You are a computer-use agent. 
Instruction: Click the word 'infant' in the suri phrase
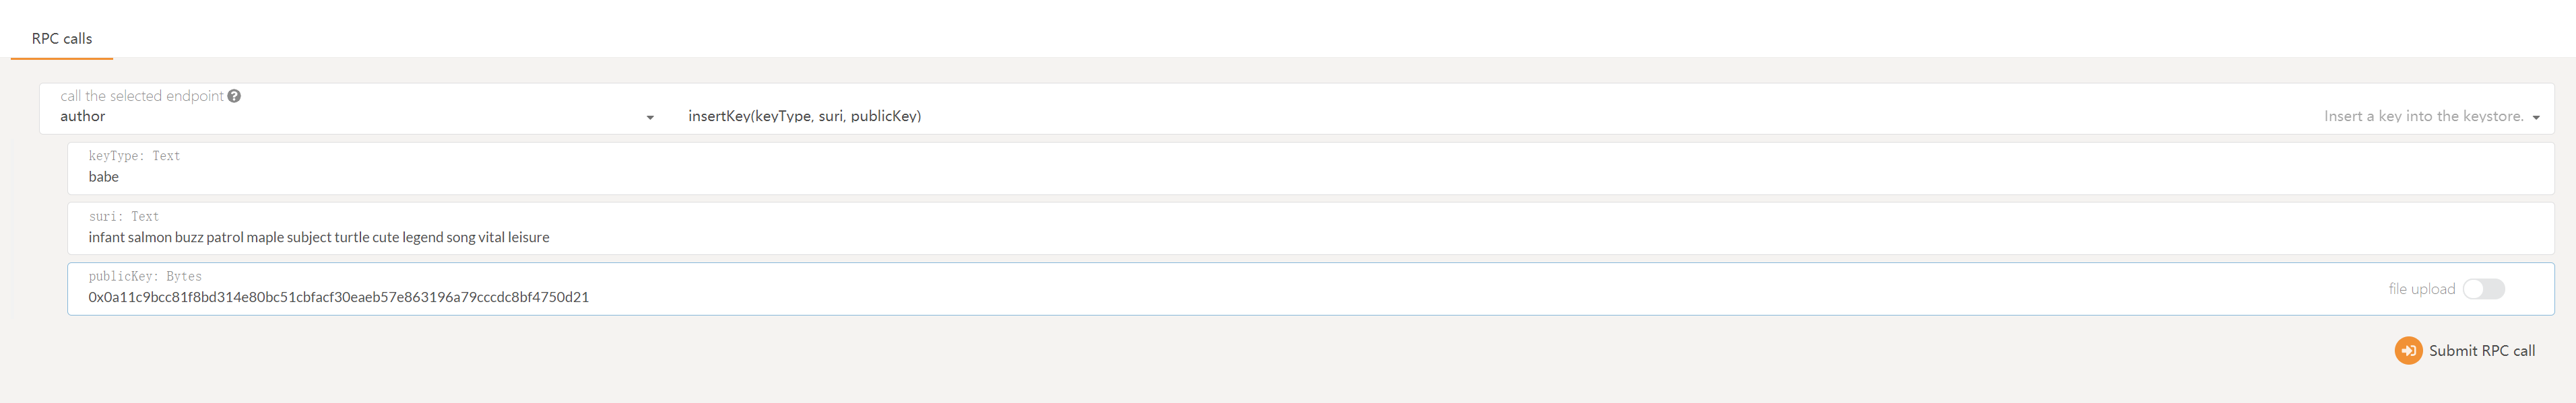[x=106, y=237]
